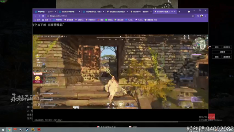This screenshot has width=234, height=132.
Task: Open the Apps shortcut in the bookmarks bar
Action: click(x=37, y=20)
